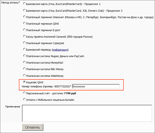This screenshot has height=133, width=155.
Task: Select bank card Processing 2 radio button
Action: click(24, 10)
